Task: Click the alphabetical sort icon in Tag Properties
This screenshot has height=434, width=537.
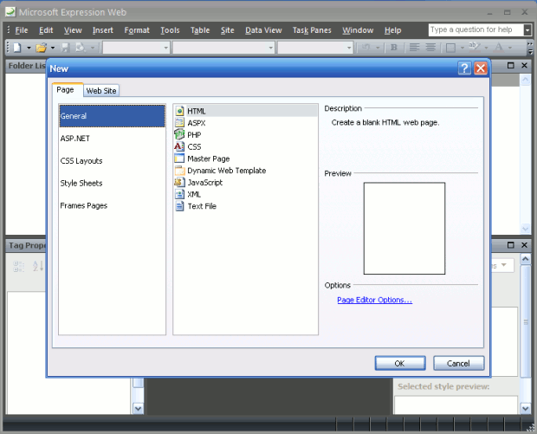Action: point(37,266)
